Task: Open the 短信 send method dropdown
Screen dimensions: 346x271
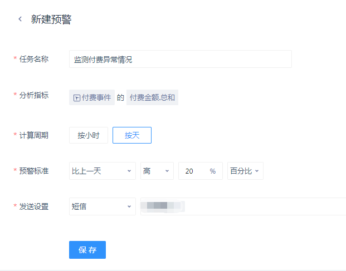Action: coord(103,206)
